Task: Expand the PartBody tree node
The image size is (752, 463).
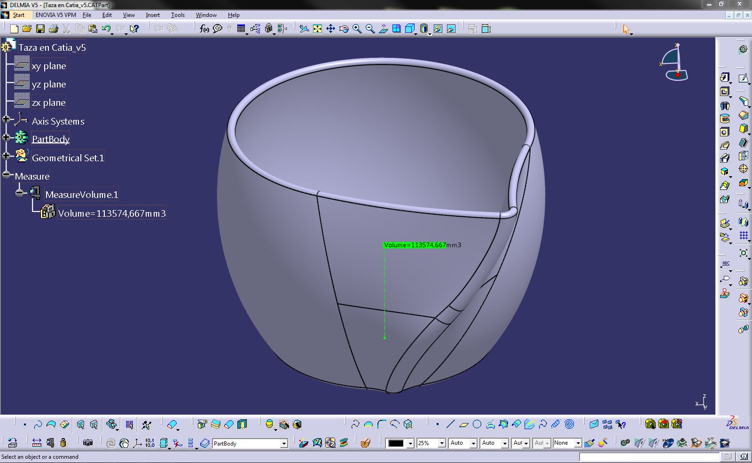Action: click(x=6, y=137)
